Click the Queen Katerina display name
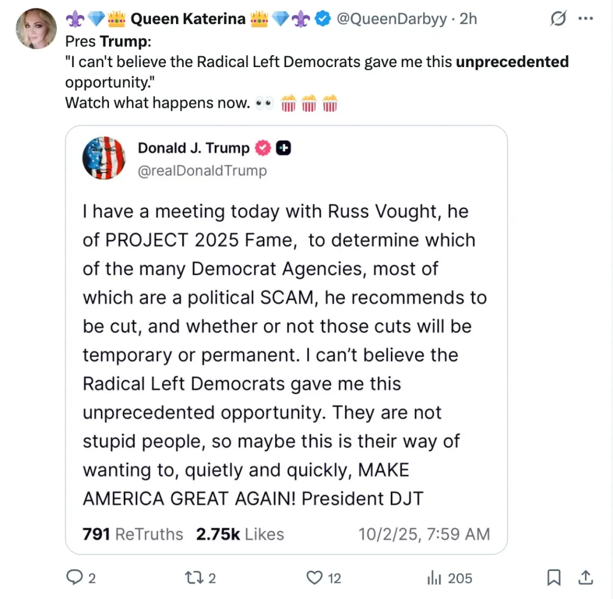The height and width of the screenshot is (599, 613). (x=187, y=19)
